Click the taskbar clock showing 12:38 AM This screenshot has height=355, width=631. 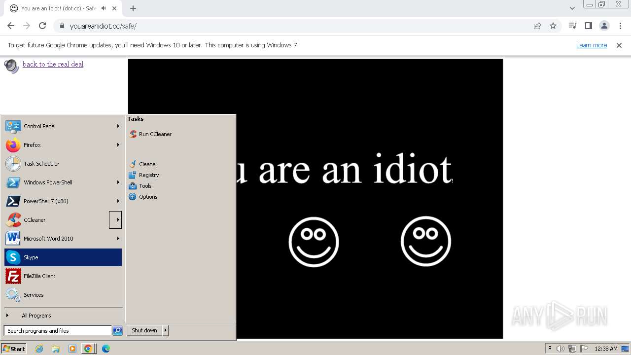(606, 349)
